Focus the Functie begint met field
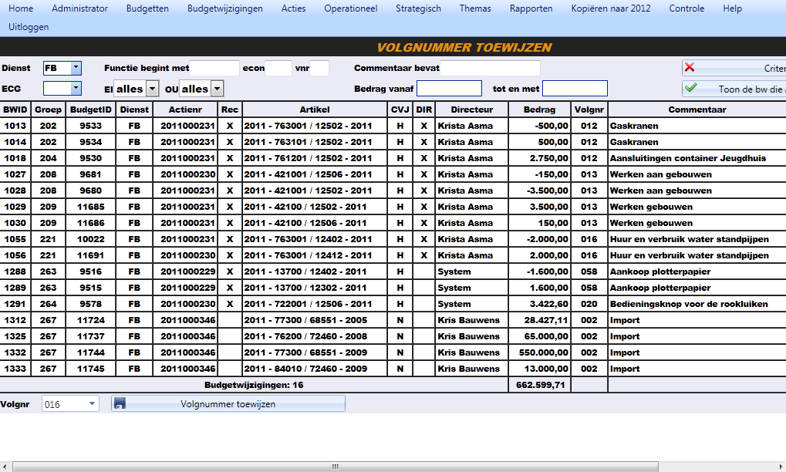786x472 pixels. 214,68
